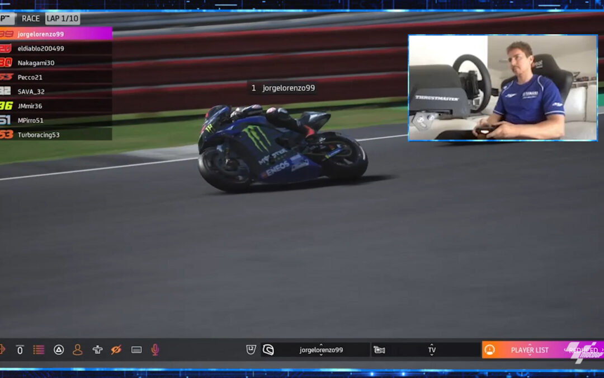Select JMmir36 in the standings list
Screen dimensions: 604x378
point(56,106)
